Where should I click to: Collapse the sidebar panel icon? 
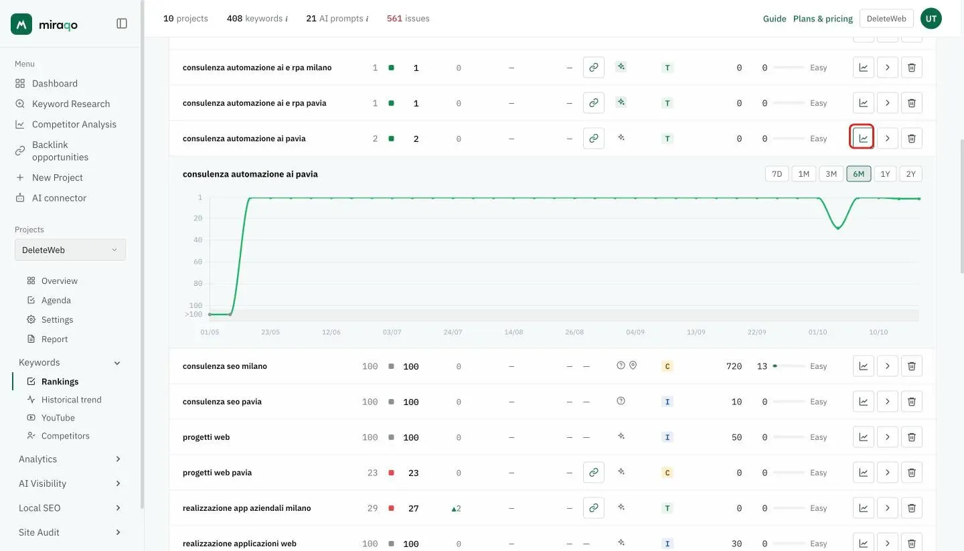coord(122,23)
